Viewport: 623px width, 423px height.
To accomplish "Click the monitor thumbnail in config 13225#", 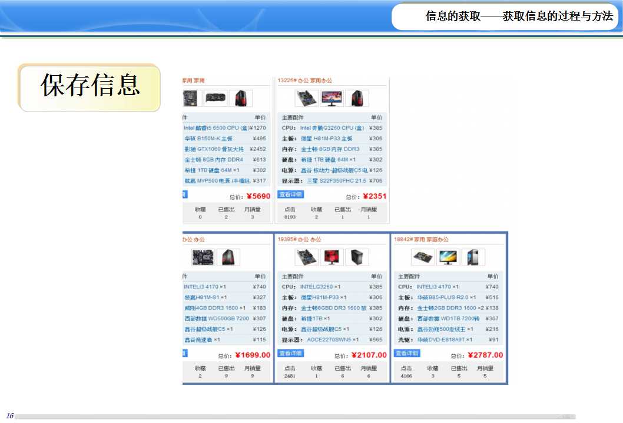I will pyautogui.click(x=332, y=98).
